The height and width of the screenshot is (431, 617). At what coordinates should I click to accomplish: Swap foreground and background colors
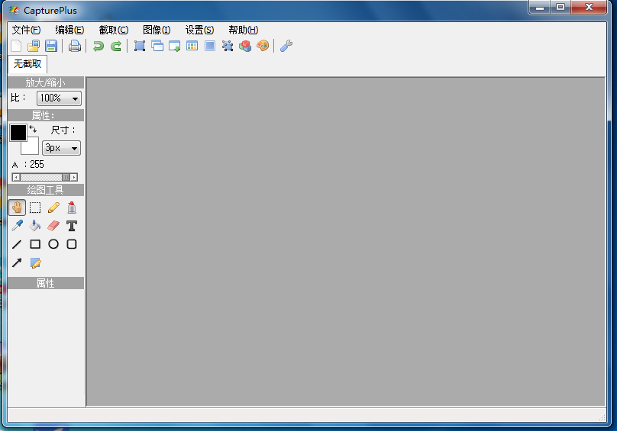tap(33, 129)
